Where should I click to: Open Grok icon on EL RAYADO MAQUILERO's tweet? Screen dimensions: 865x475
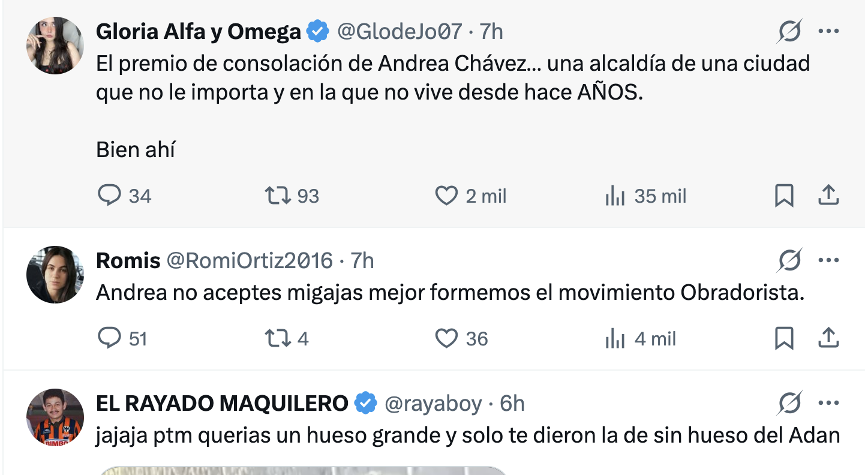click(789, 403)
